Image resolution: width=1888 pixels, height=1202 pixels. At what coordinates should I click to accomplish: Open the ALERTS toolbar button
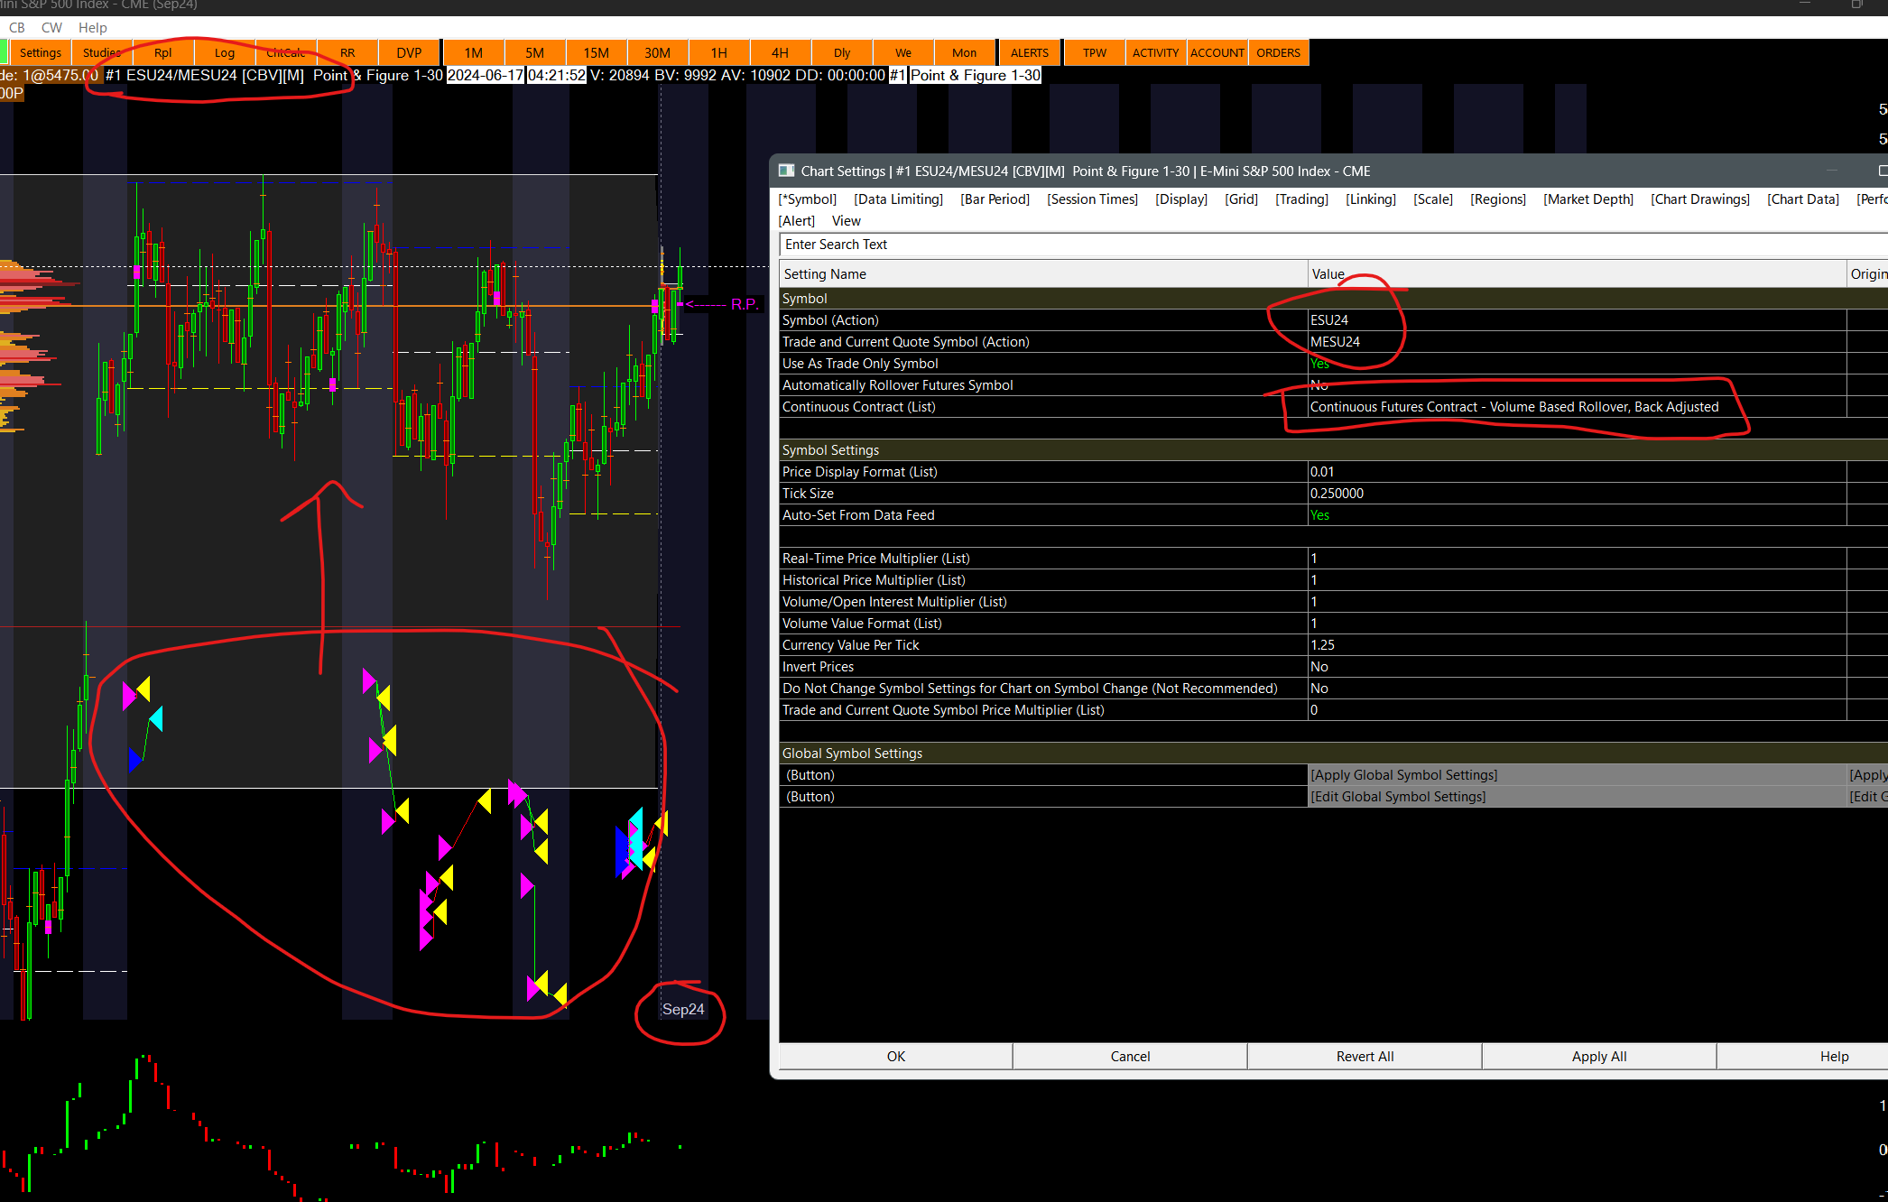pyautogui.click(x=1029, y=52)
